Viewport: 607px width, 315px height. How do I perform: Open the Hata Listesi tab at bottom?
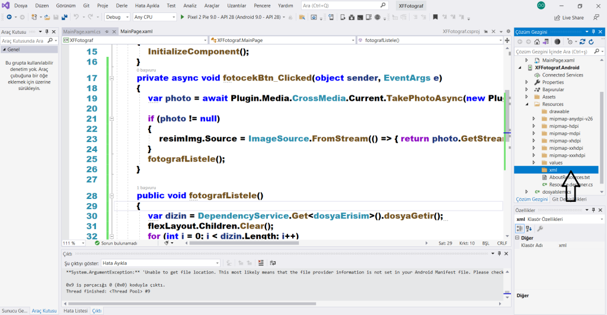point(75,310)
